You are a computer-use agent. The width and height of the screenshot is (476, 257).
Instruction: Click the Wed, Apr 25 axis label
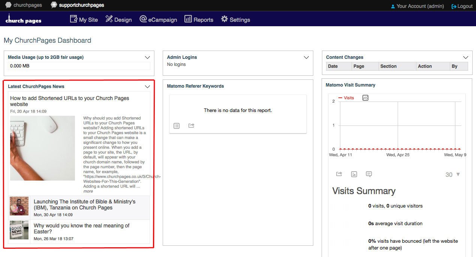398,155
